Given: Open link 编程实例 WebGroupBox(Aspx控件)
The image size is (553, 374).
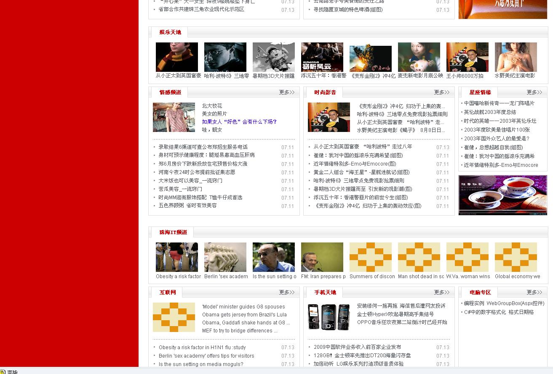Looking at the screenshot, I should tap(504, 303).
